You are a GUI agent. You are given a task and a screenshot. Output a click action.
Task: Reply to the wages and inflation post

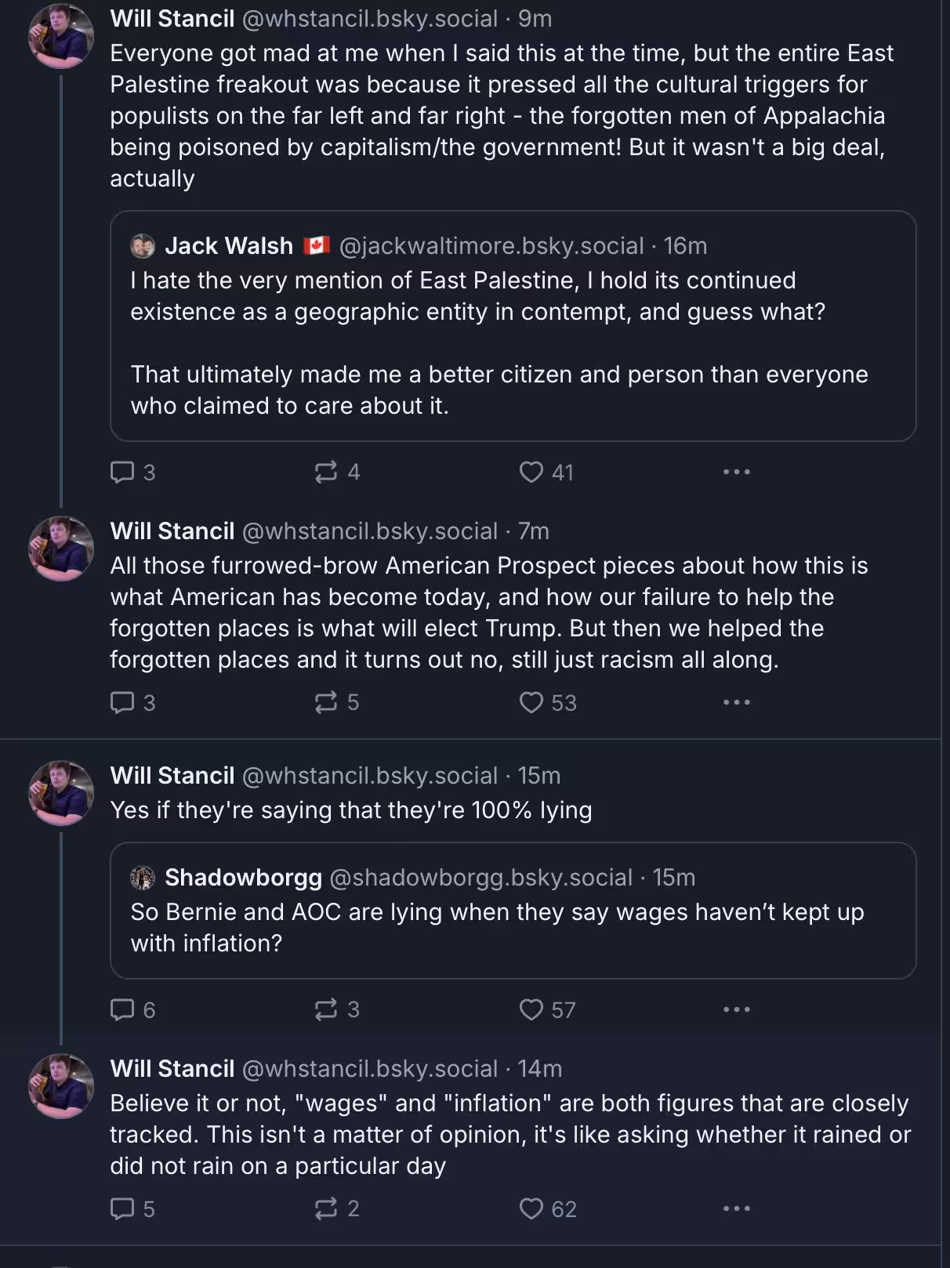[123, 1208]
